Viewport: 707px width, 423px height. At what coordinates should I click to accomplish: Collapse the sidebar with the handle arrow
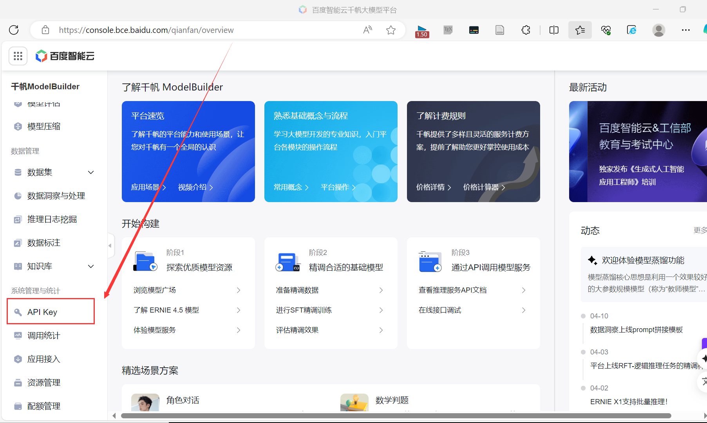pyautogui.click(x=110, y=246)
